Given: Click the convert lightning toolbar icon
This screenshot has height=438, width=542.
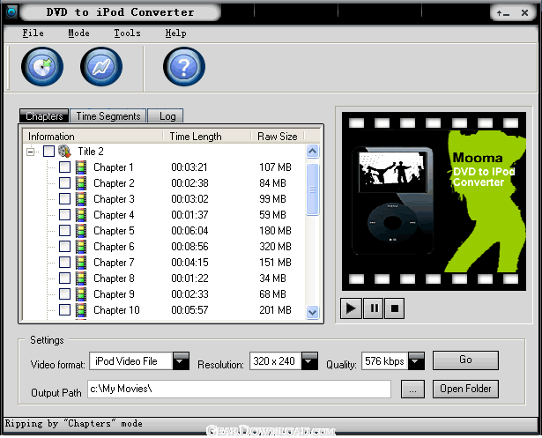Looking at the screenshot, I should 101,67.
